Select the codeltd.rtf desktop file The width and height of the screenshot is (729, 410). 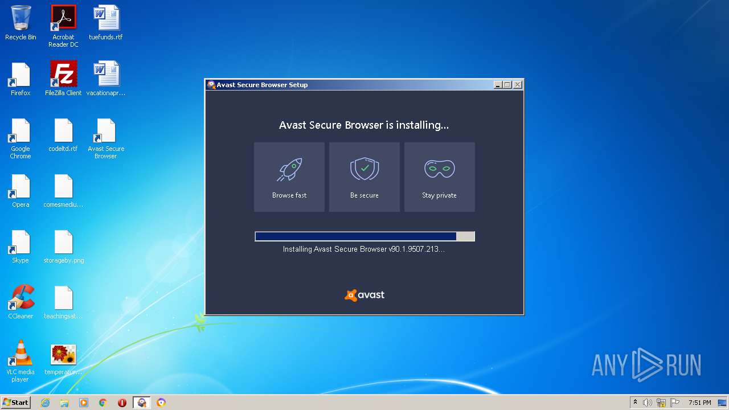click(63, 135)
